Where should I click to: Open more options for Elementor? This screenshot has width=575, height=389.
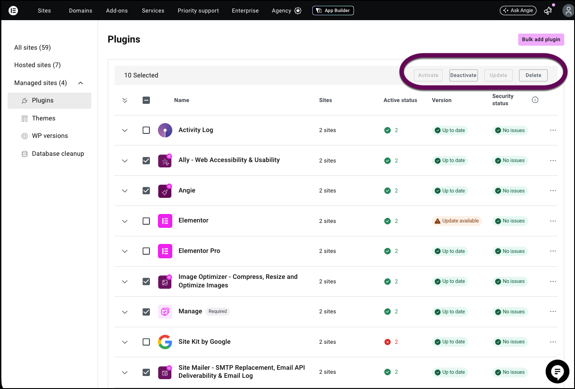point(553,221)
